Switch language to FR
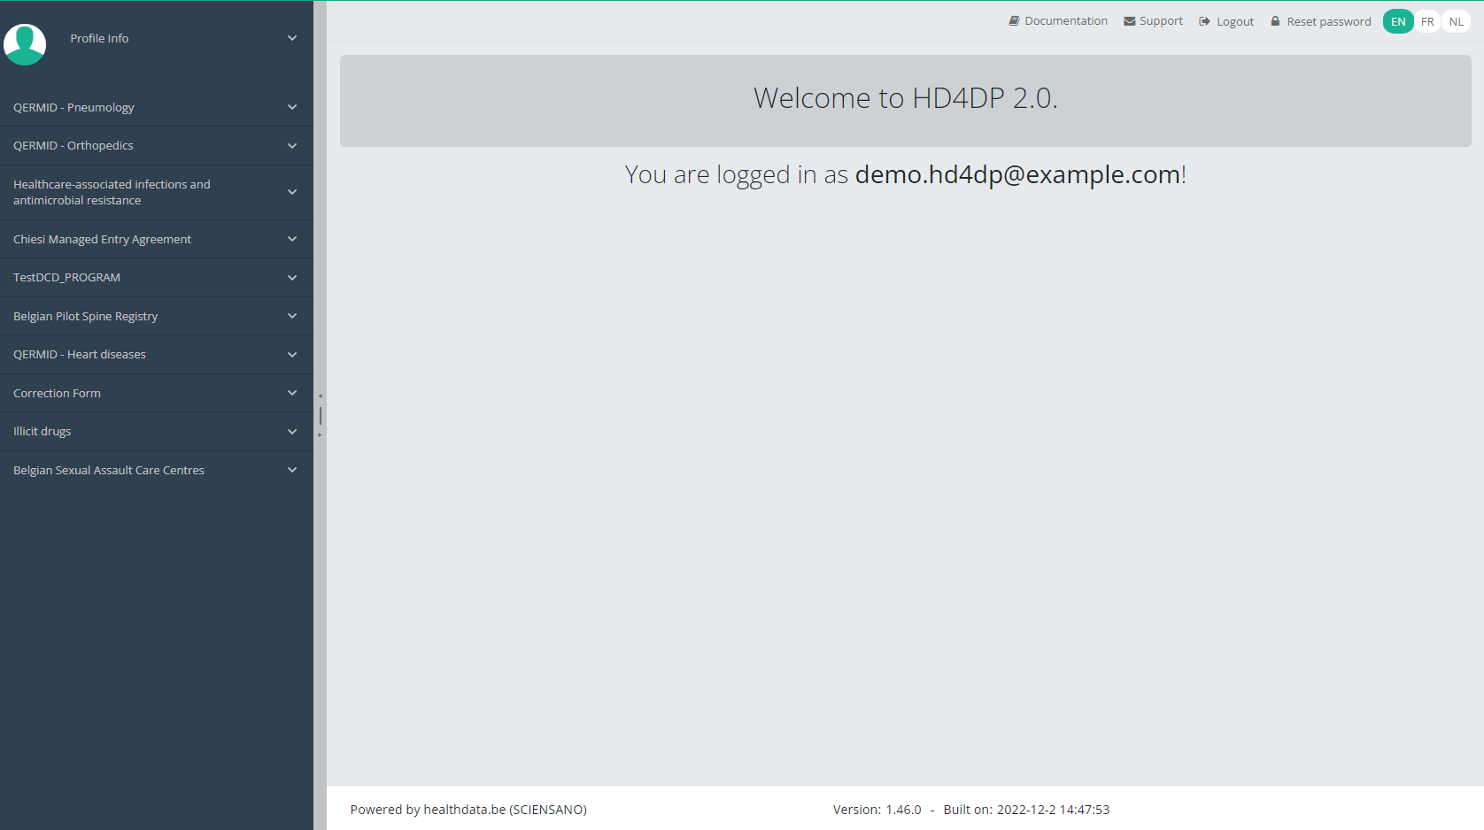Viewport: 1484px width, 830px height. click(1426, 22)
